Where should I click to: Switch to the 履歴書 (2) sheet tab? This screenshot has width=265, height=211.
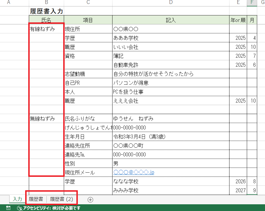click(61, 199)
